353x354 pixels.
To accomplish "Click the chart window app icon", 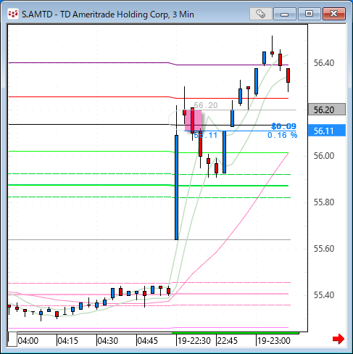I will 13,14.
